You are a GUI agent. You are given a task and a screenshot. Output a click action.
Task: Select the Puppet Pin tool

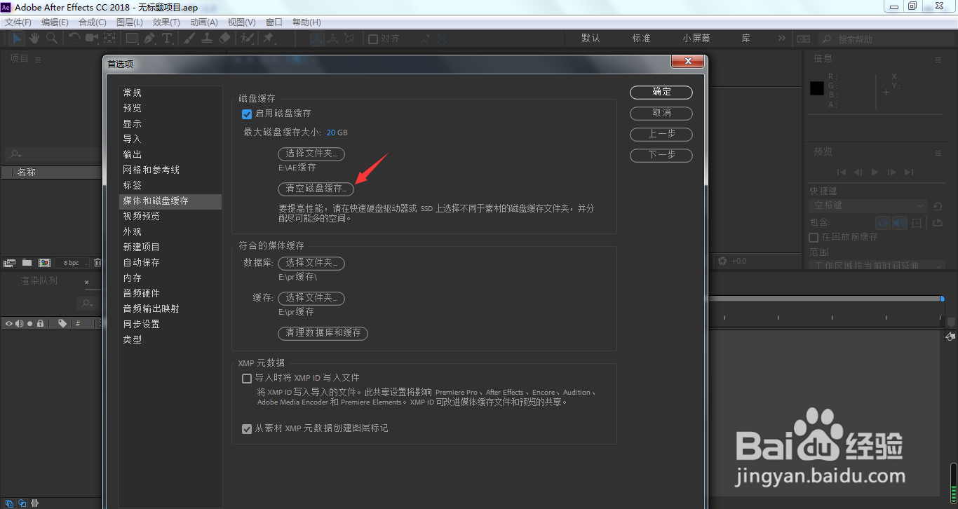click(x=269, y=38)
